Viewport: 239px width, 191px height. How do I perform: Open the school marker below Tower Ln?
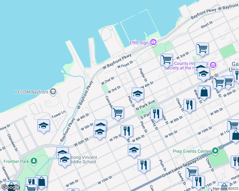pos(43,125)
